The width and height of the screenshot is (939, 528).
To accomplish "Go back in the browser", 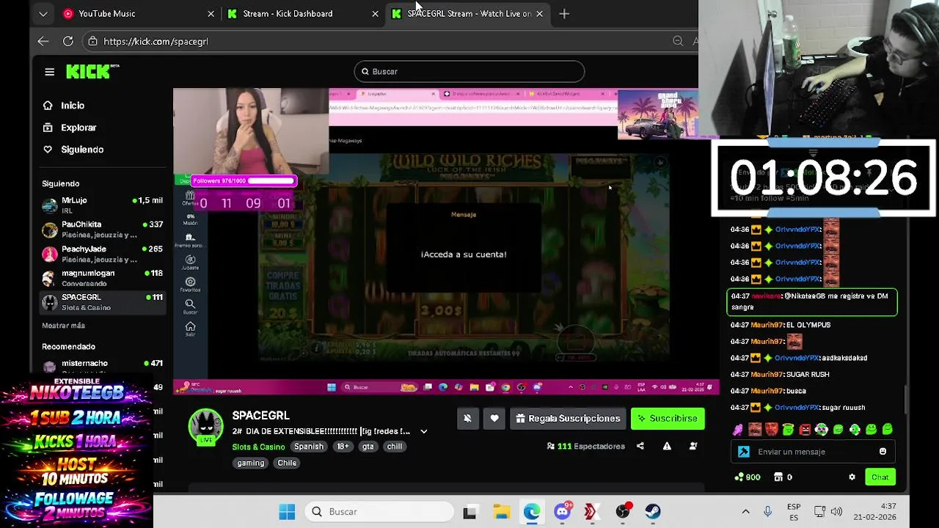I will (x=43, y=42).
